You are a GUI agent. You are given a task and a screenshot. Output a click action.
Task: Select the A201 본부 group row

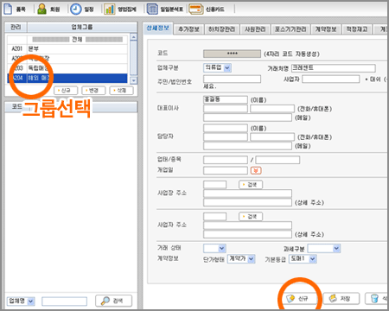[67, 49]
